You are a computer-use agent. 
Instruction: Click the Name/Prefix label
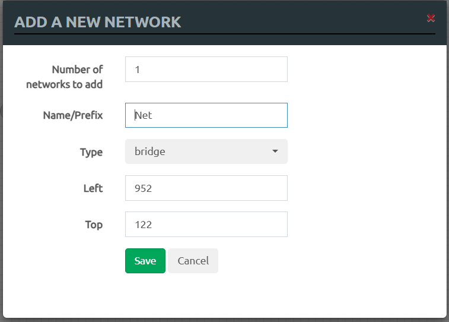[73, 115]
